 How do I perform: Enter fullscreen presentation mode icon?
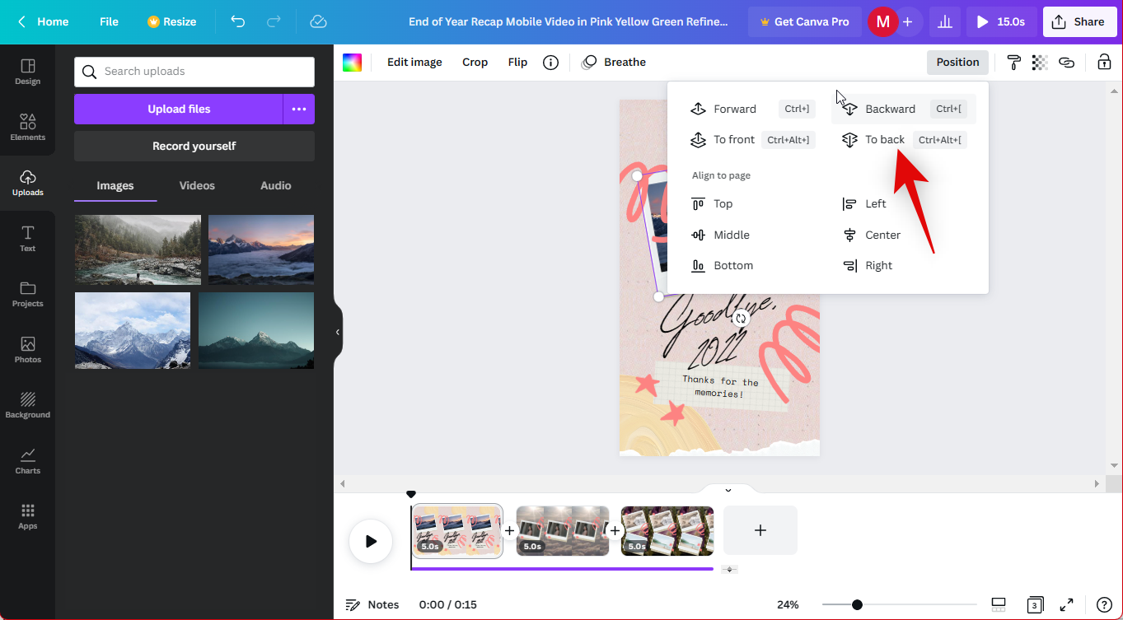pos(1066,604)
